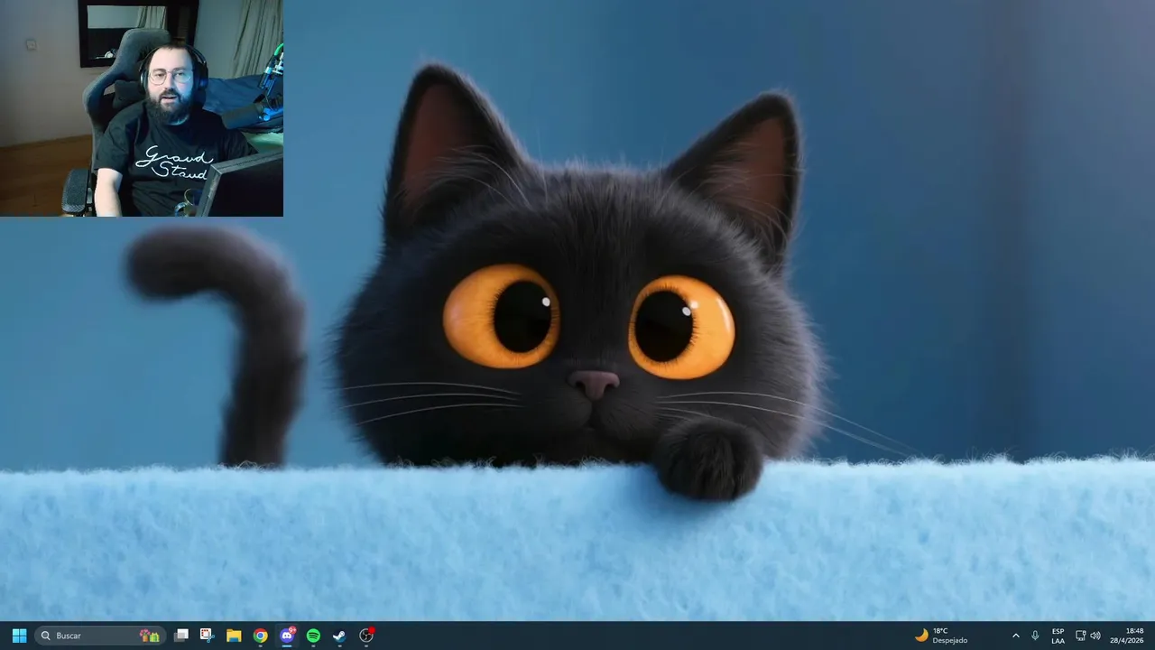Screen dimensions: 1155x650
Task: Open OBS Studio from the taskbar
Action: (x=366, y=636)
